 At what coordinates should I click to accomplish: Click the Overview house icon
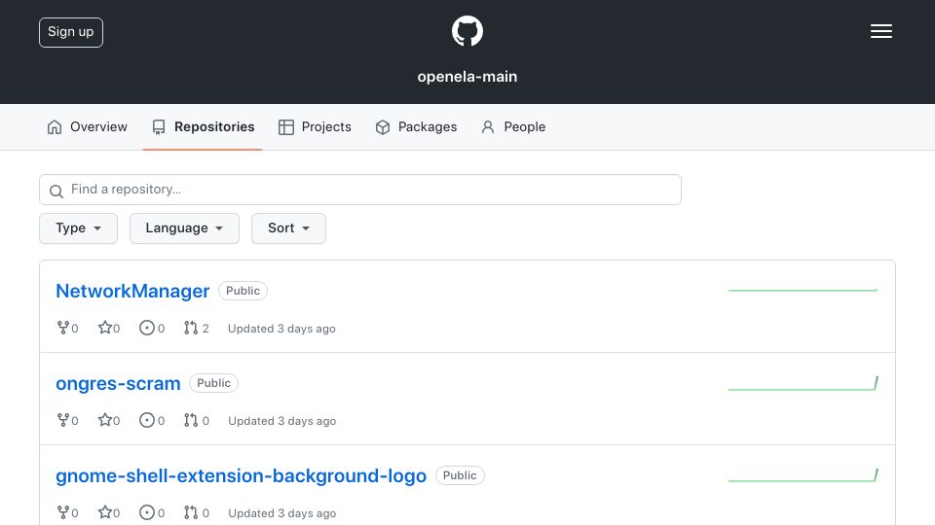pos(55,126)
